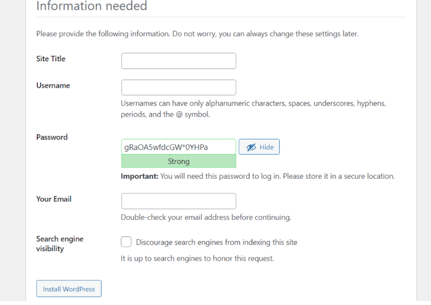431x305 pixels.
Task: Click the Site Title label text
Action: pos(51,58)
